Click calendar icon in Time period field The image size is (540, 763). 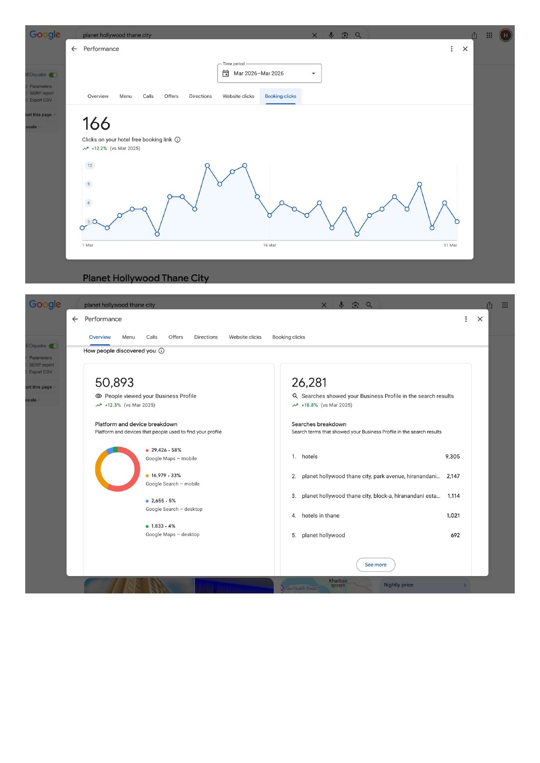pos(225,73)
